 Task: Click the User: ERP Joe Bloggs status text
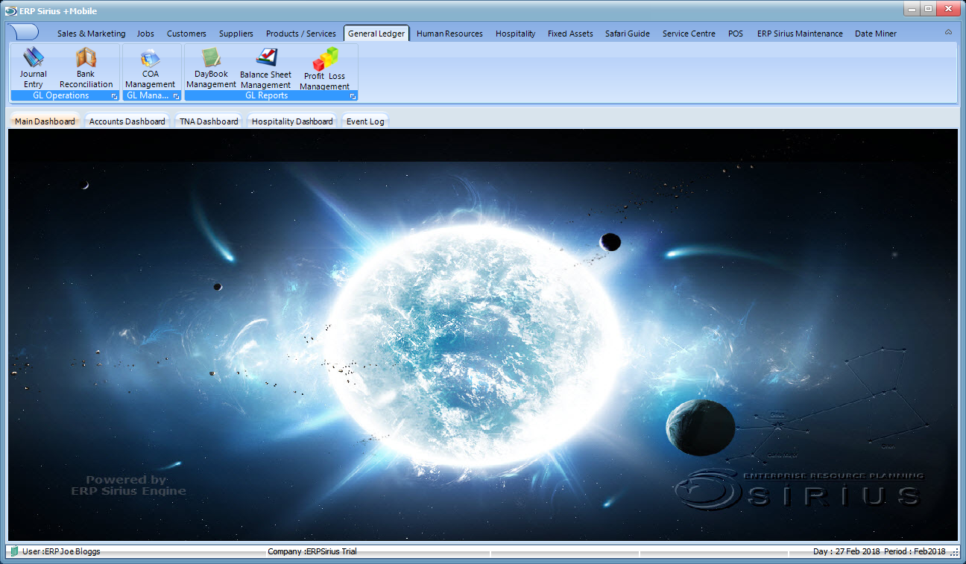pos(61,551)
